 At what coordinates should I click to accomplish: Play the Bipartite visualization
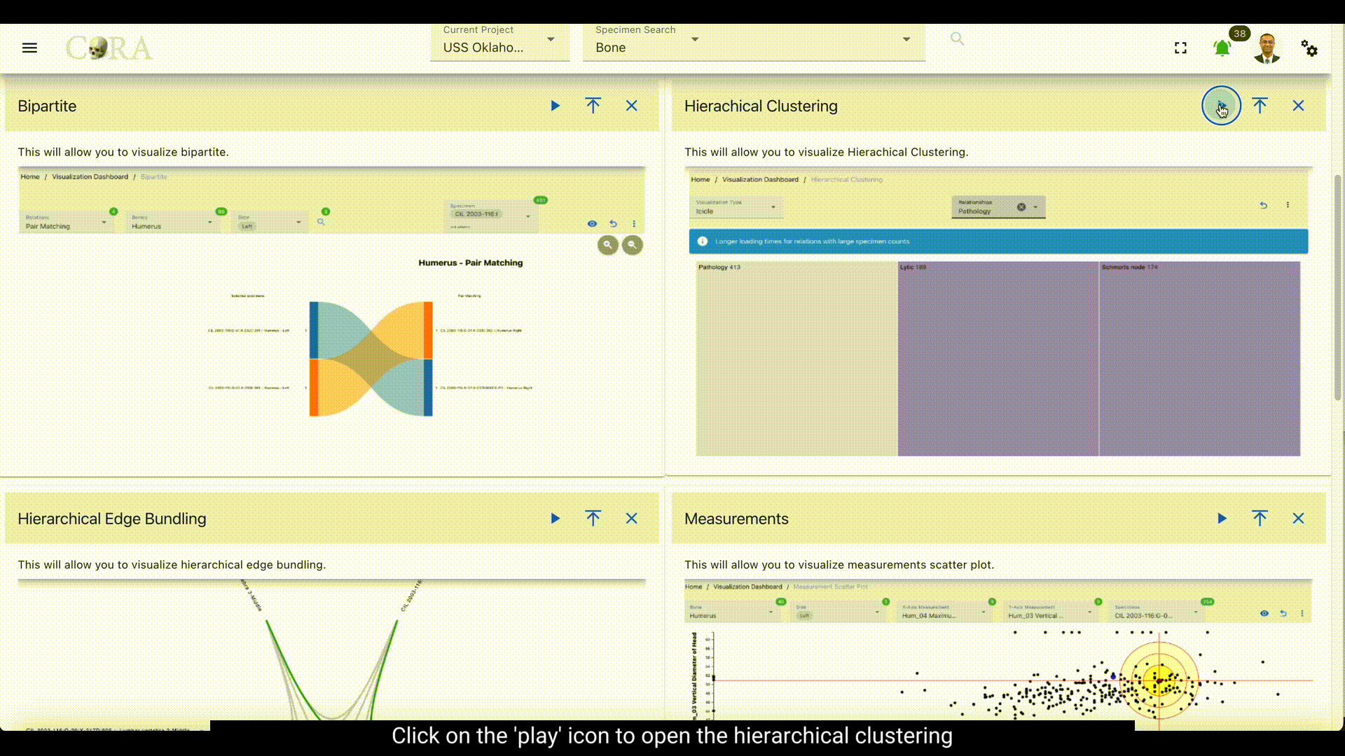pyautogui.click(x=555, y=106)
